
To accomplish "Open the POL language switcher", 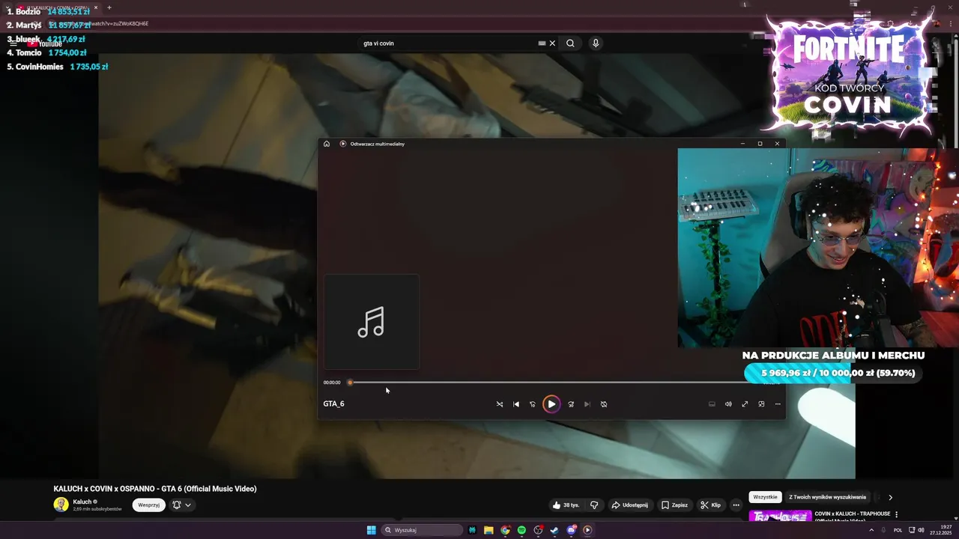I will [898, 530].
